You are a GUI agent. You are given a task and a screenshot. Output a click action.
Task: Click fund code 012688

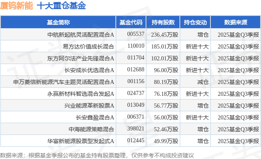pyautogui.click(x=136, y=69)
